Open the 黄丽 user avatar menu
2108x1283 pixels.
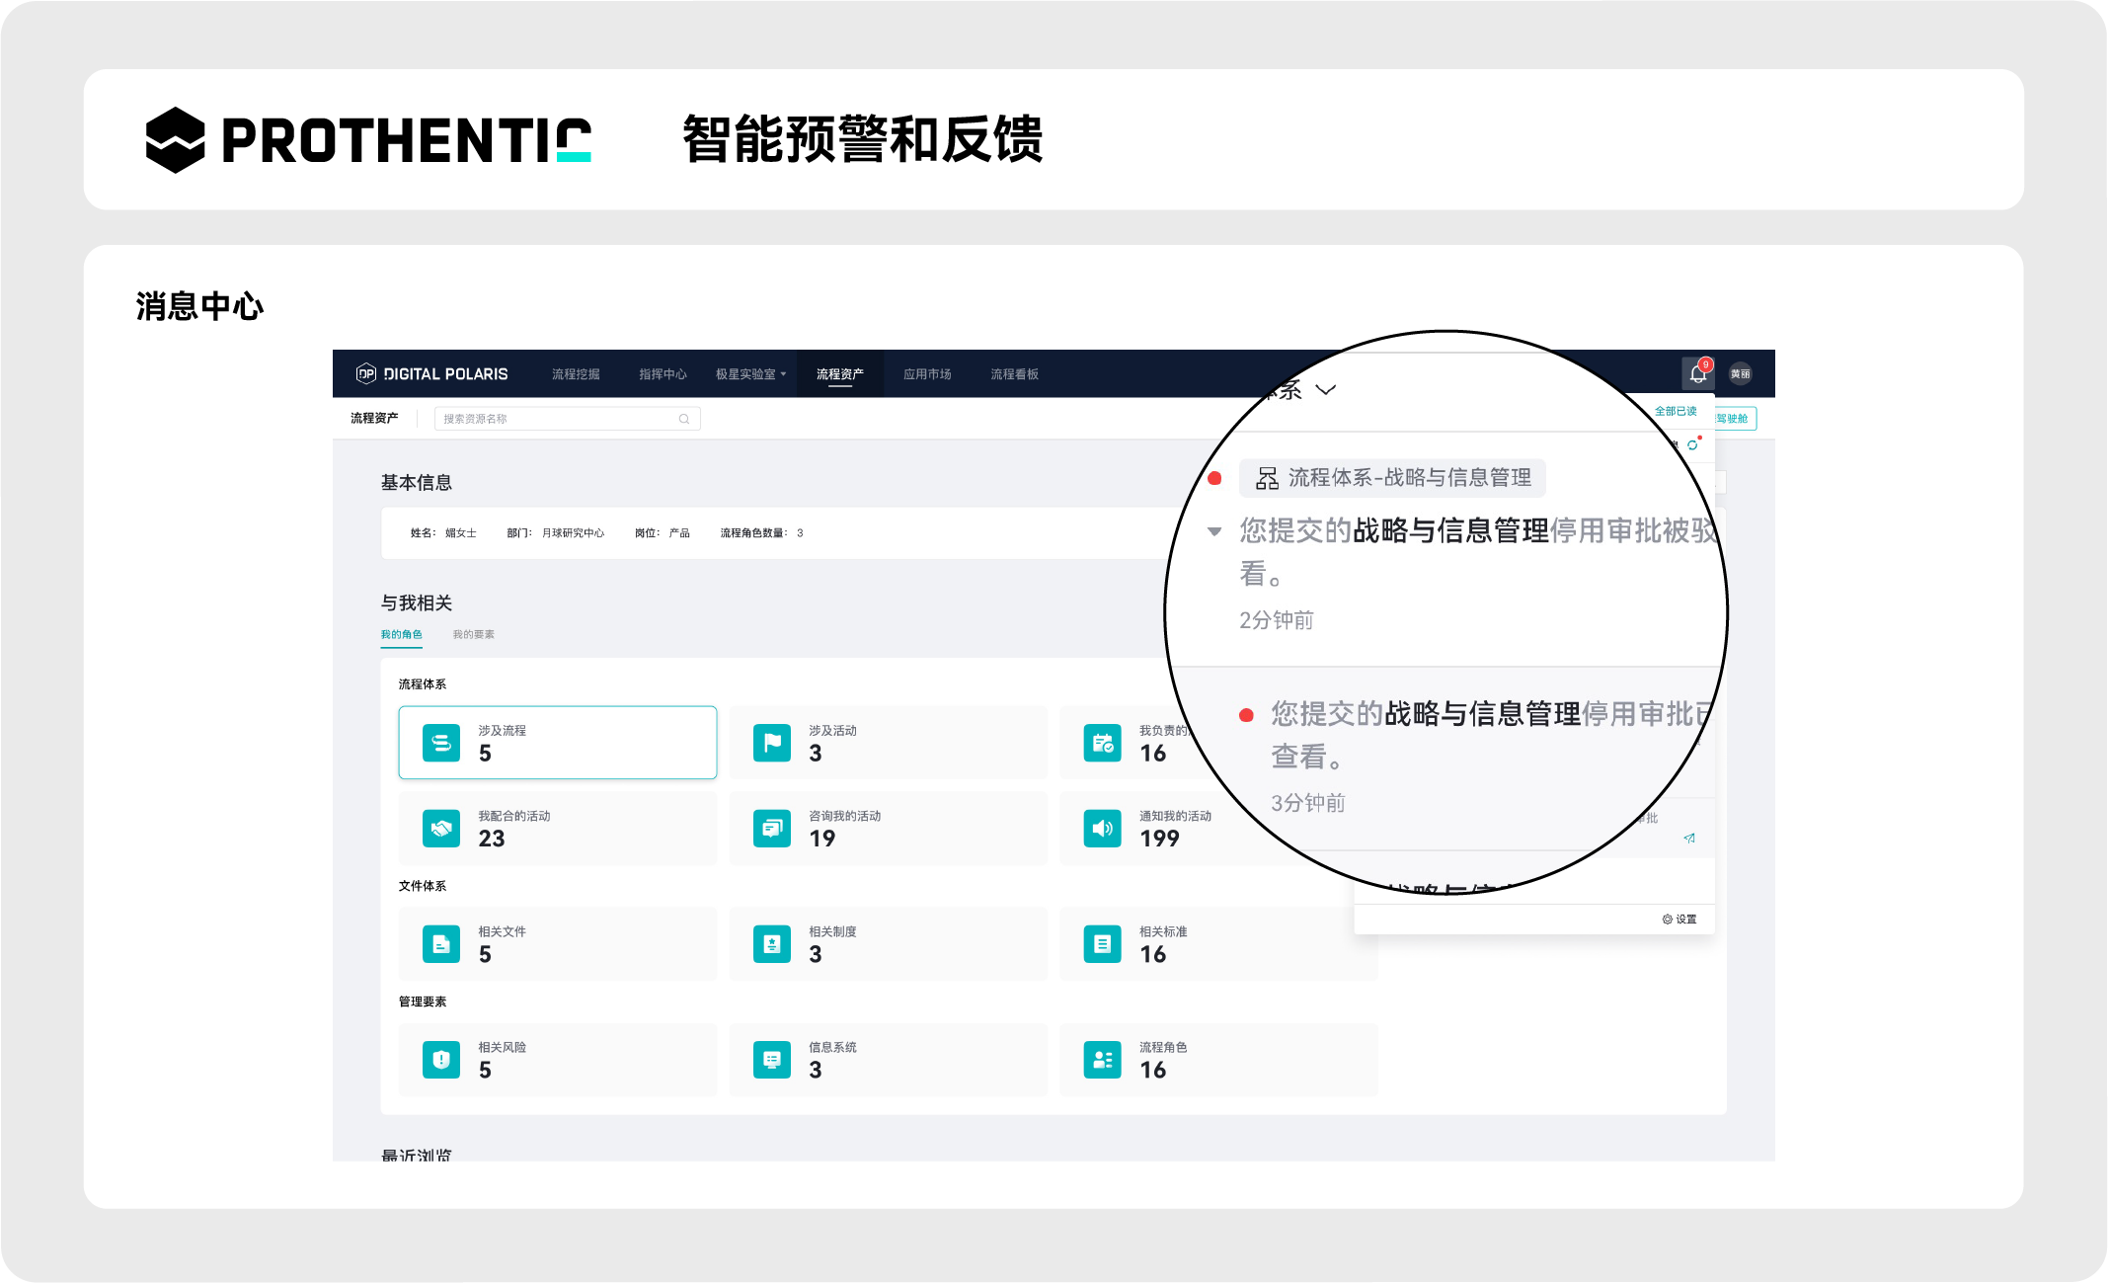pyautogui.click(x=1741, y=373)
